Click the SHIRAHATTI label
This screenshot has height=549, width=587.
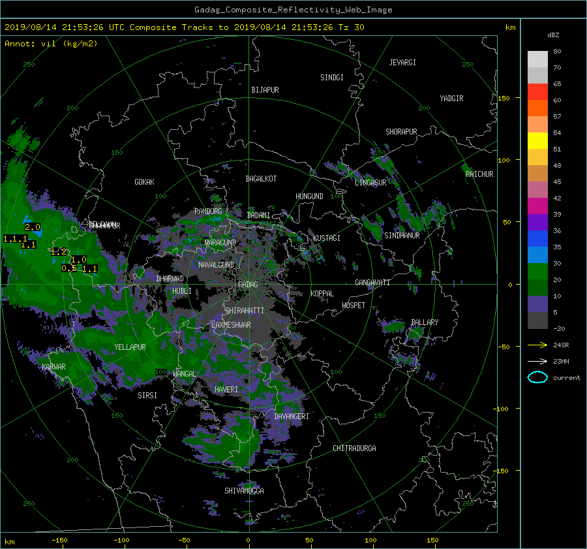point(245,311)
